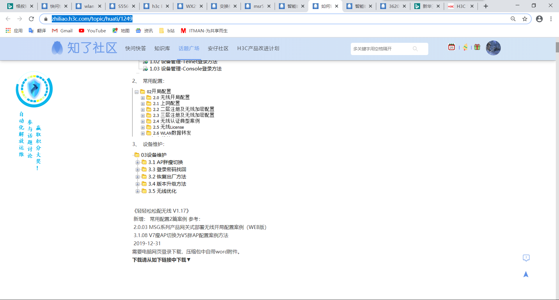Open the browser zoom magnifier icon

tap(513, 19)
